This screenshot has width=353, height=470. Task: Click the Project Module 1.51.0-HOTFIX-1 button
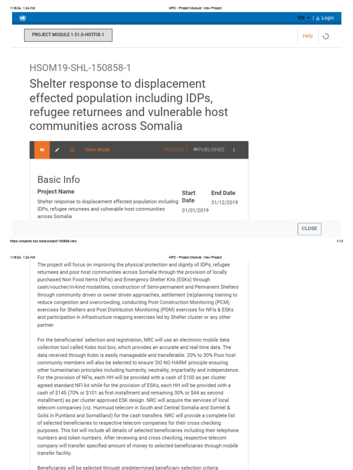(x=68, y=35)
